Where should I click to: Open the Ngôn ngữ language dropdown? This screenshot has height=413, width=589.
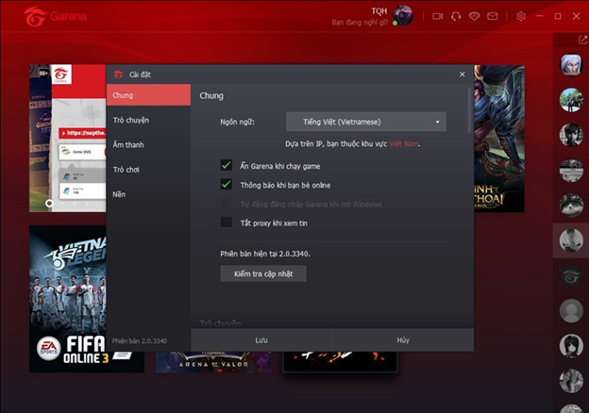pyautogui.click(x=366, y=122)
